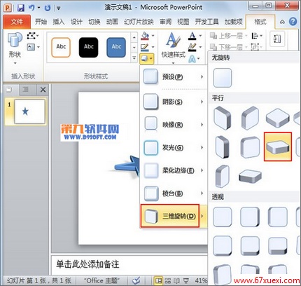
Task: Click the Help question mark icon
Action: pyautogui.click(x=293, y=22)
